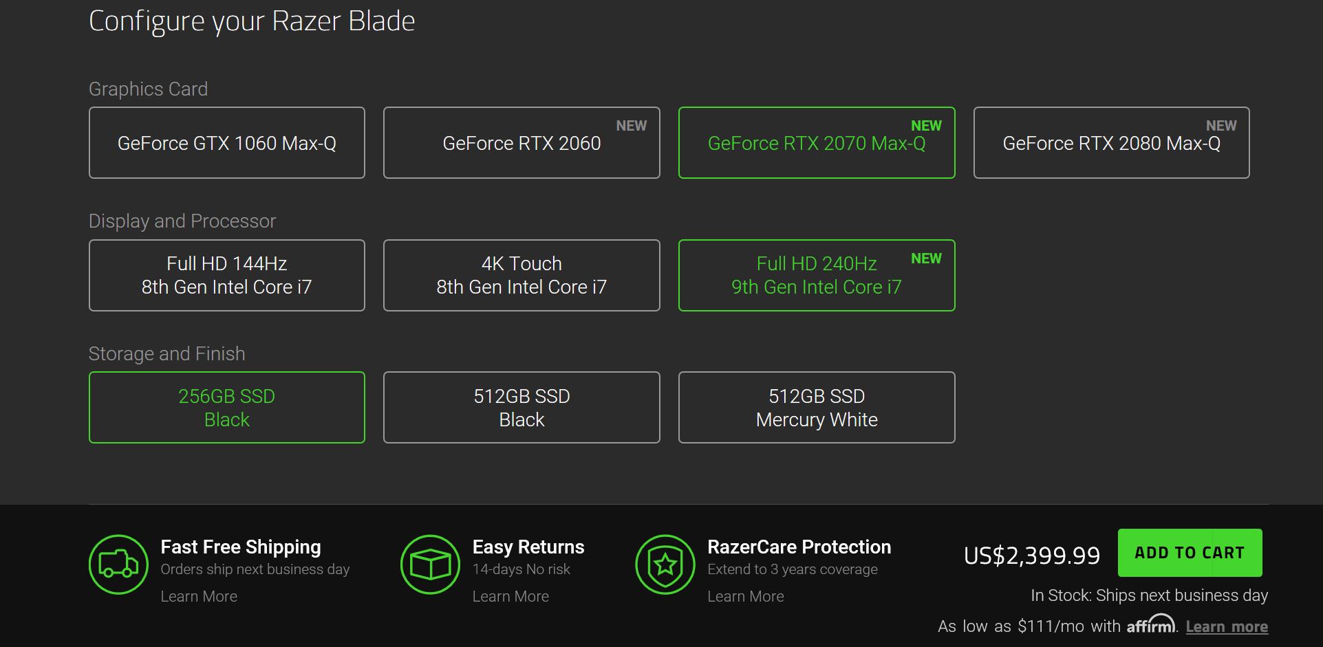Click the Affirm Learn more link
This screenshot has height=647, width=1323.
1227,626
